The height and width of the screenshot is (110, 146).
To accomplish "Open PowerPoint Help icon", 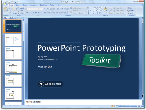I will tap(142, 5).
